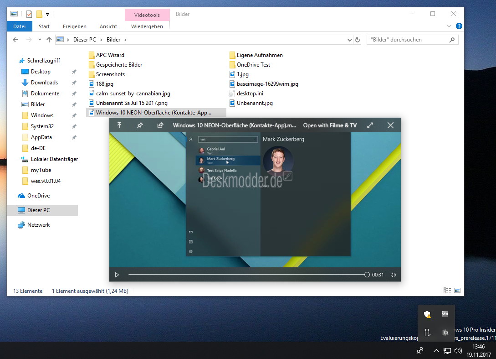Viewport: 496px width, 359px height.
Task: Select Dieser PC in the navigation pane
Action: [x=42, y=210]
